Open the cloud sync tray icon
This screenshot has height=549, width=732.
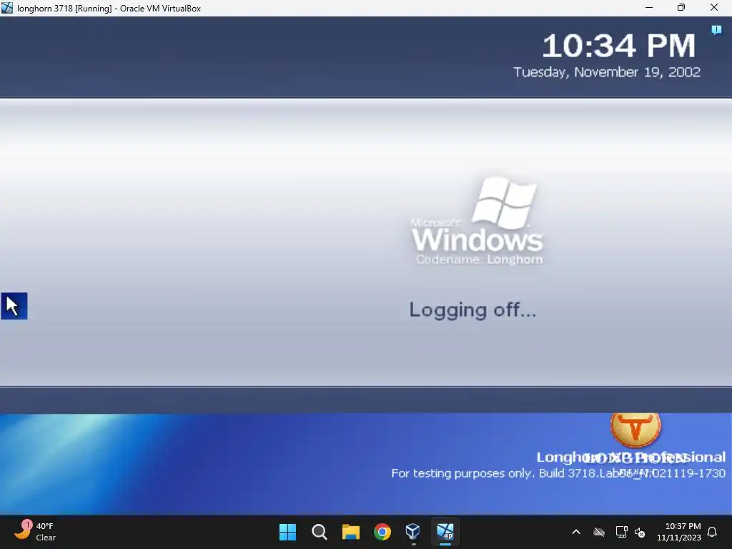click(599, 532)
